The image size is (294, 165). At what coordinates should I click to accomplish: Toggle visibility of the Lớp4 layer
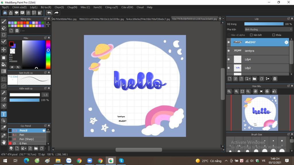(229, 59)
